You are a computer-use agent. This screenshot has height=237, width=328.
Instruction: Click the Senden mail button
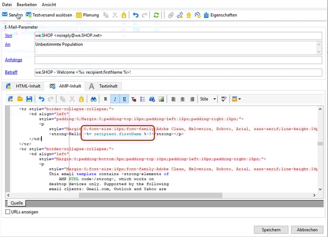(12, 15)
